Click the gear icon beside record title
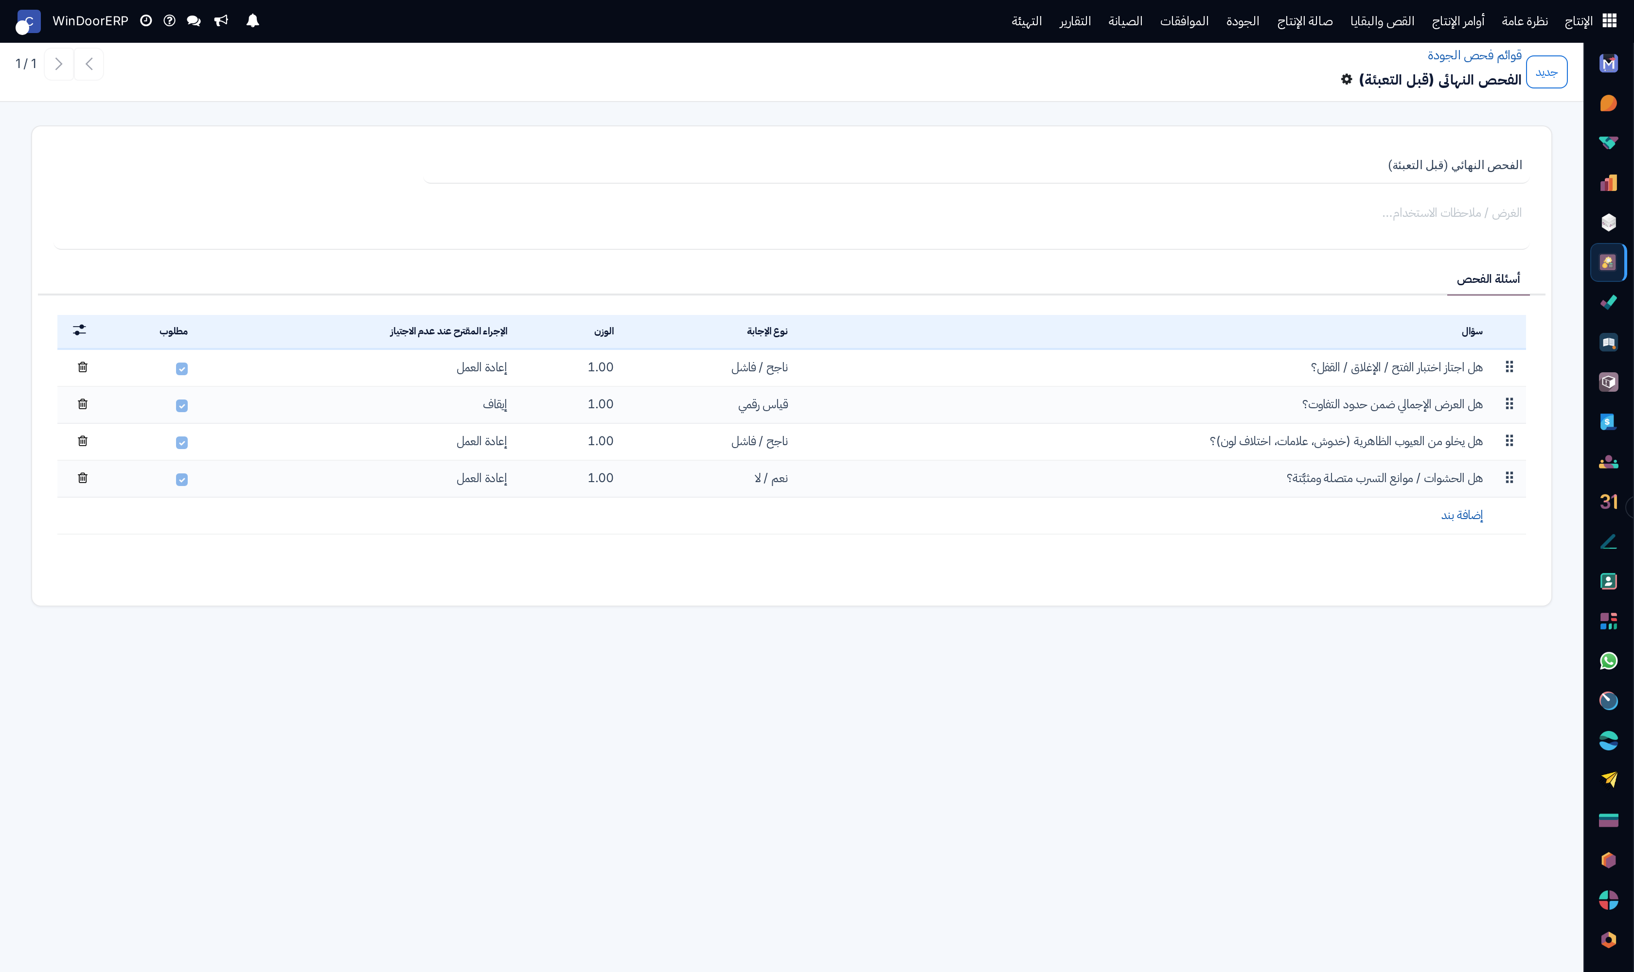 [1346, 79]
